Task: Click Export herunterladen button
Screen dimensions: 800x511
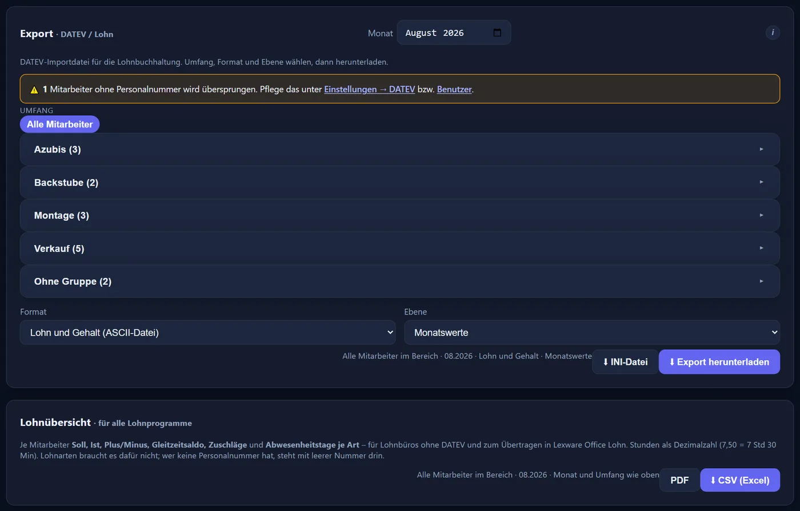Action: click(x=719, y=362)
